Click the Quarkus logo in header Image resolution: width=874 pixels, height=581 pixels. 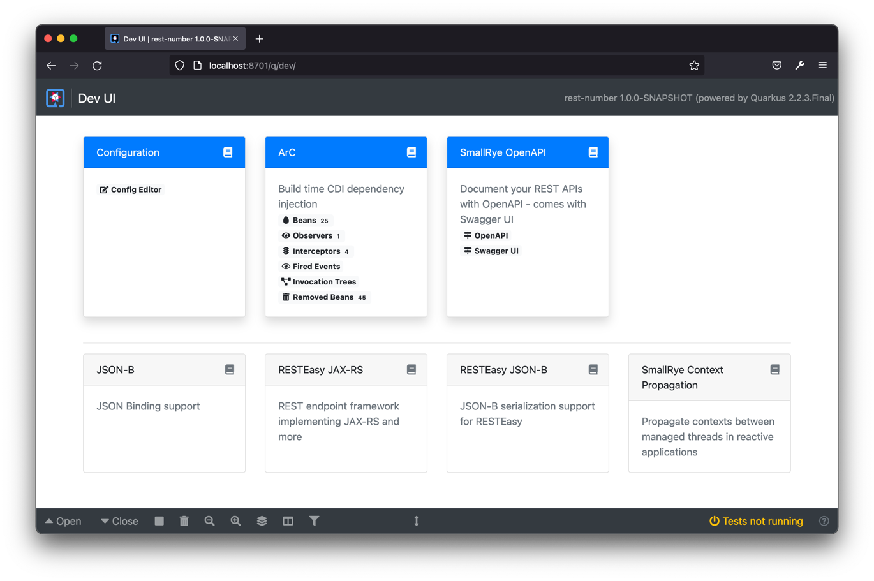click(56, 98)
